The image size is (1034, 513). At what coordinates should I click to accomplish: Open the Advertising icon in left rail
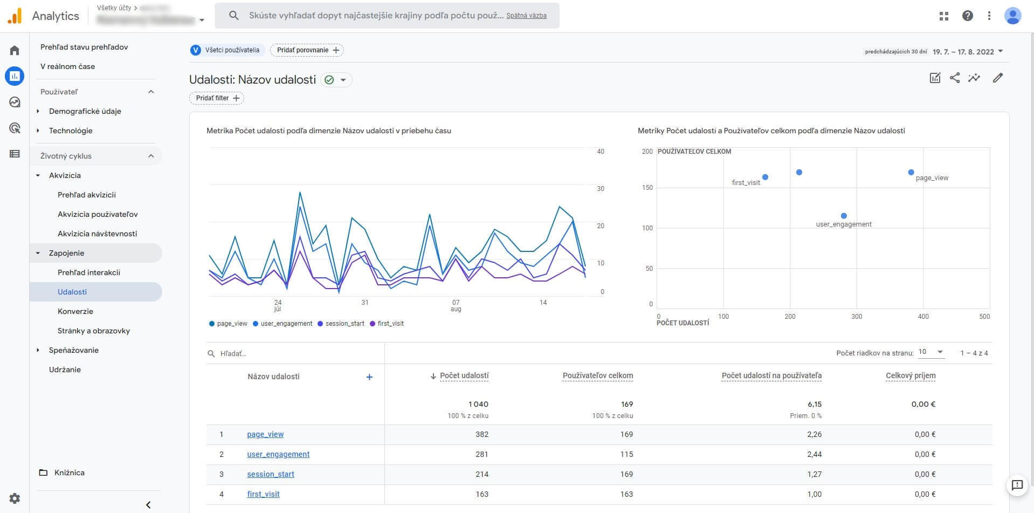[x=15, y=128]
